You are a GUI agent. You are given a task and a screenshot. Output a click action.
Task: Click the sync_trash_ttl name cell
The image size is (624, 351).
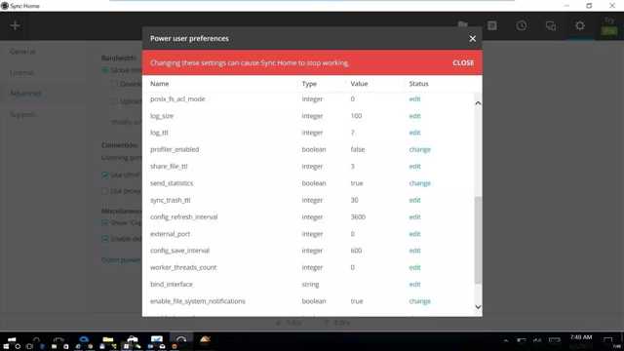(170, 200)
